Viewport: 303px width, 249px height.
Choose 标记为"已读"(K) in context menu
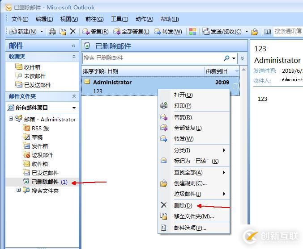[194, 161]
